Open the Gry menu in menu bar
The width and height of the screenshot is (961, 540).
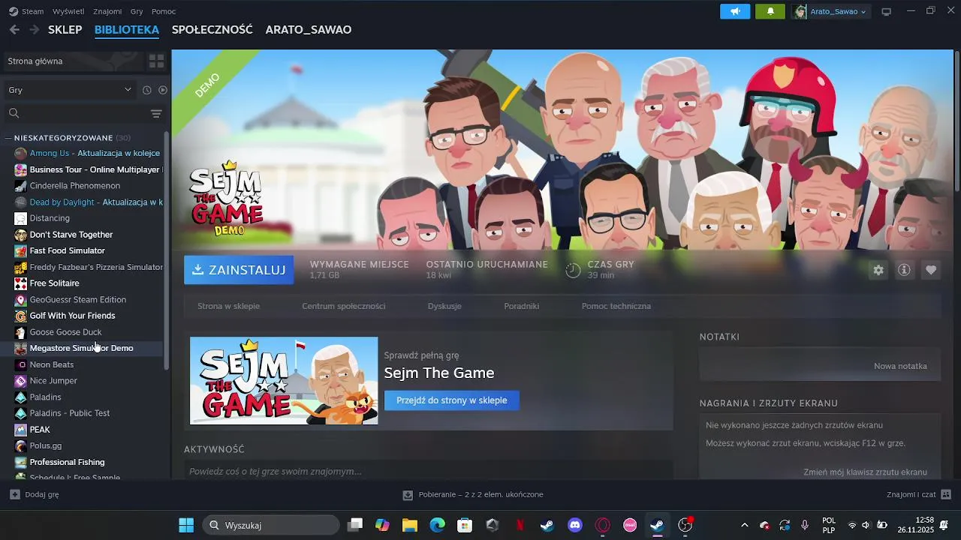coord(137,11)
